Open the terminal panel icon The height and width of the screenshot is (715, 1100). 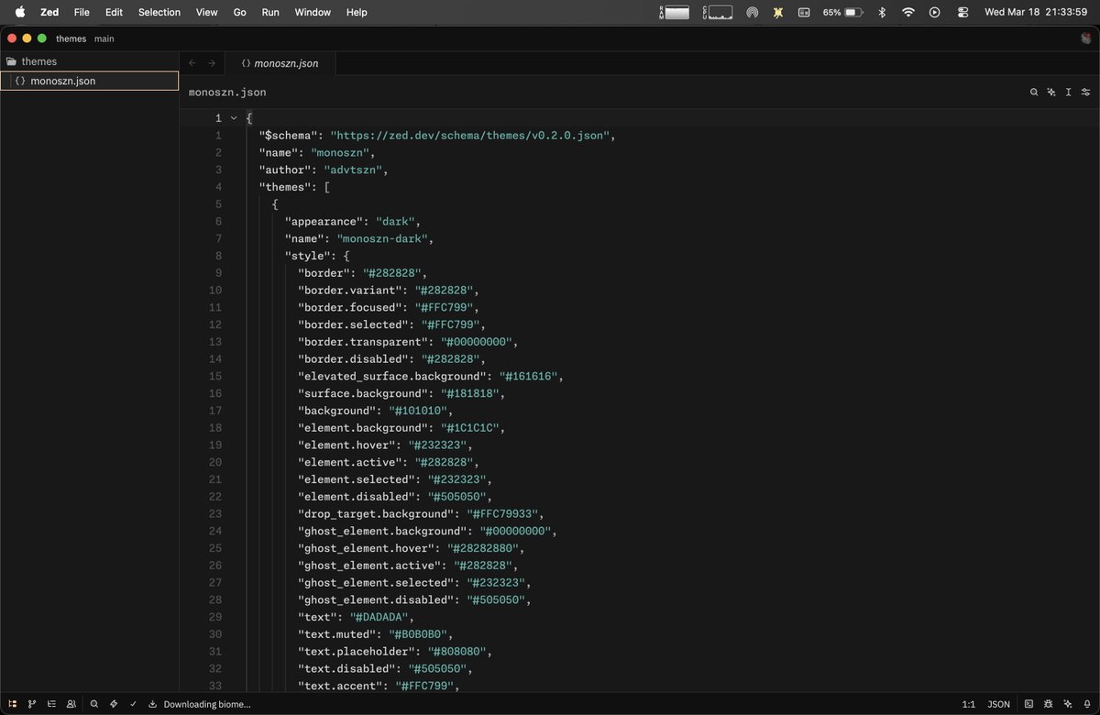(1028, 704)
